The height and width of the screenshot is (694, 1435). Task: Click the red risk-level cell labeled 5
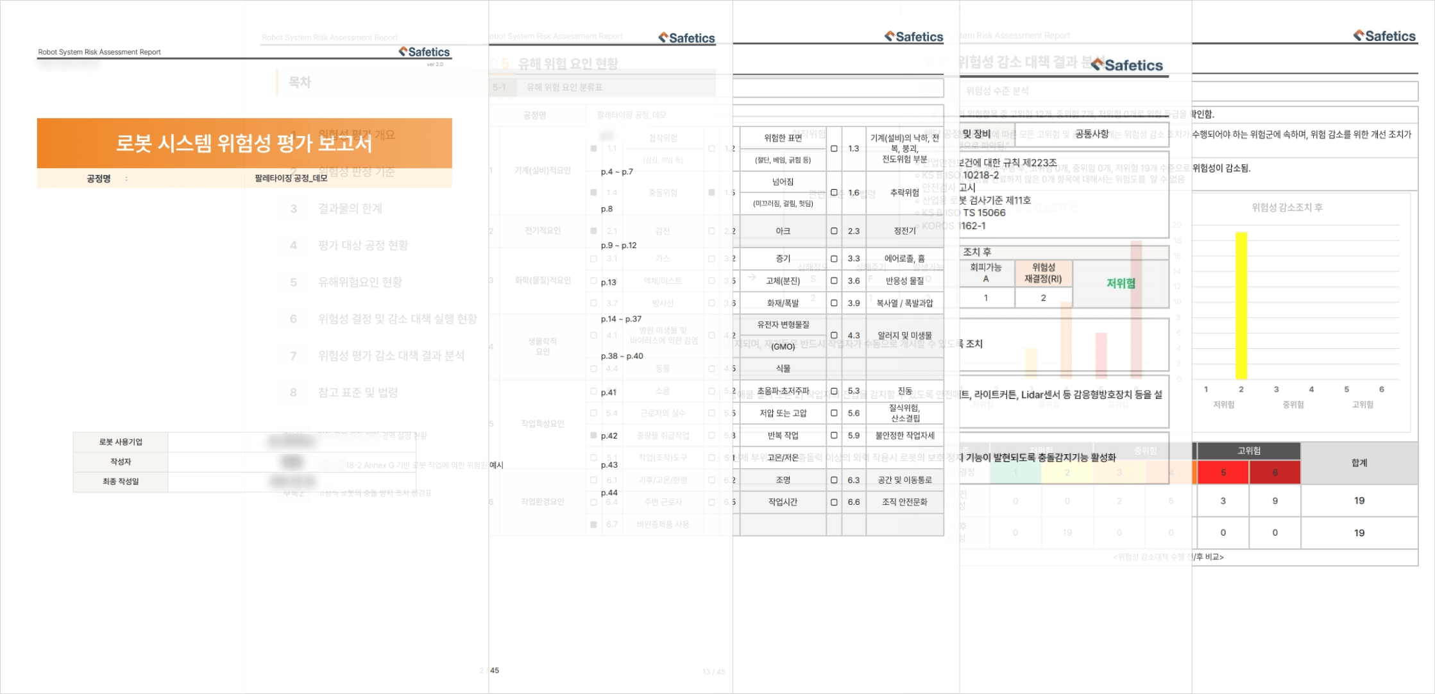click(1223, 472)
